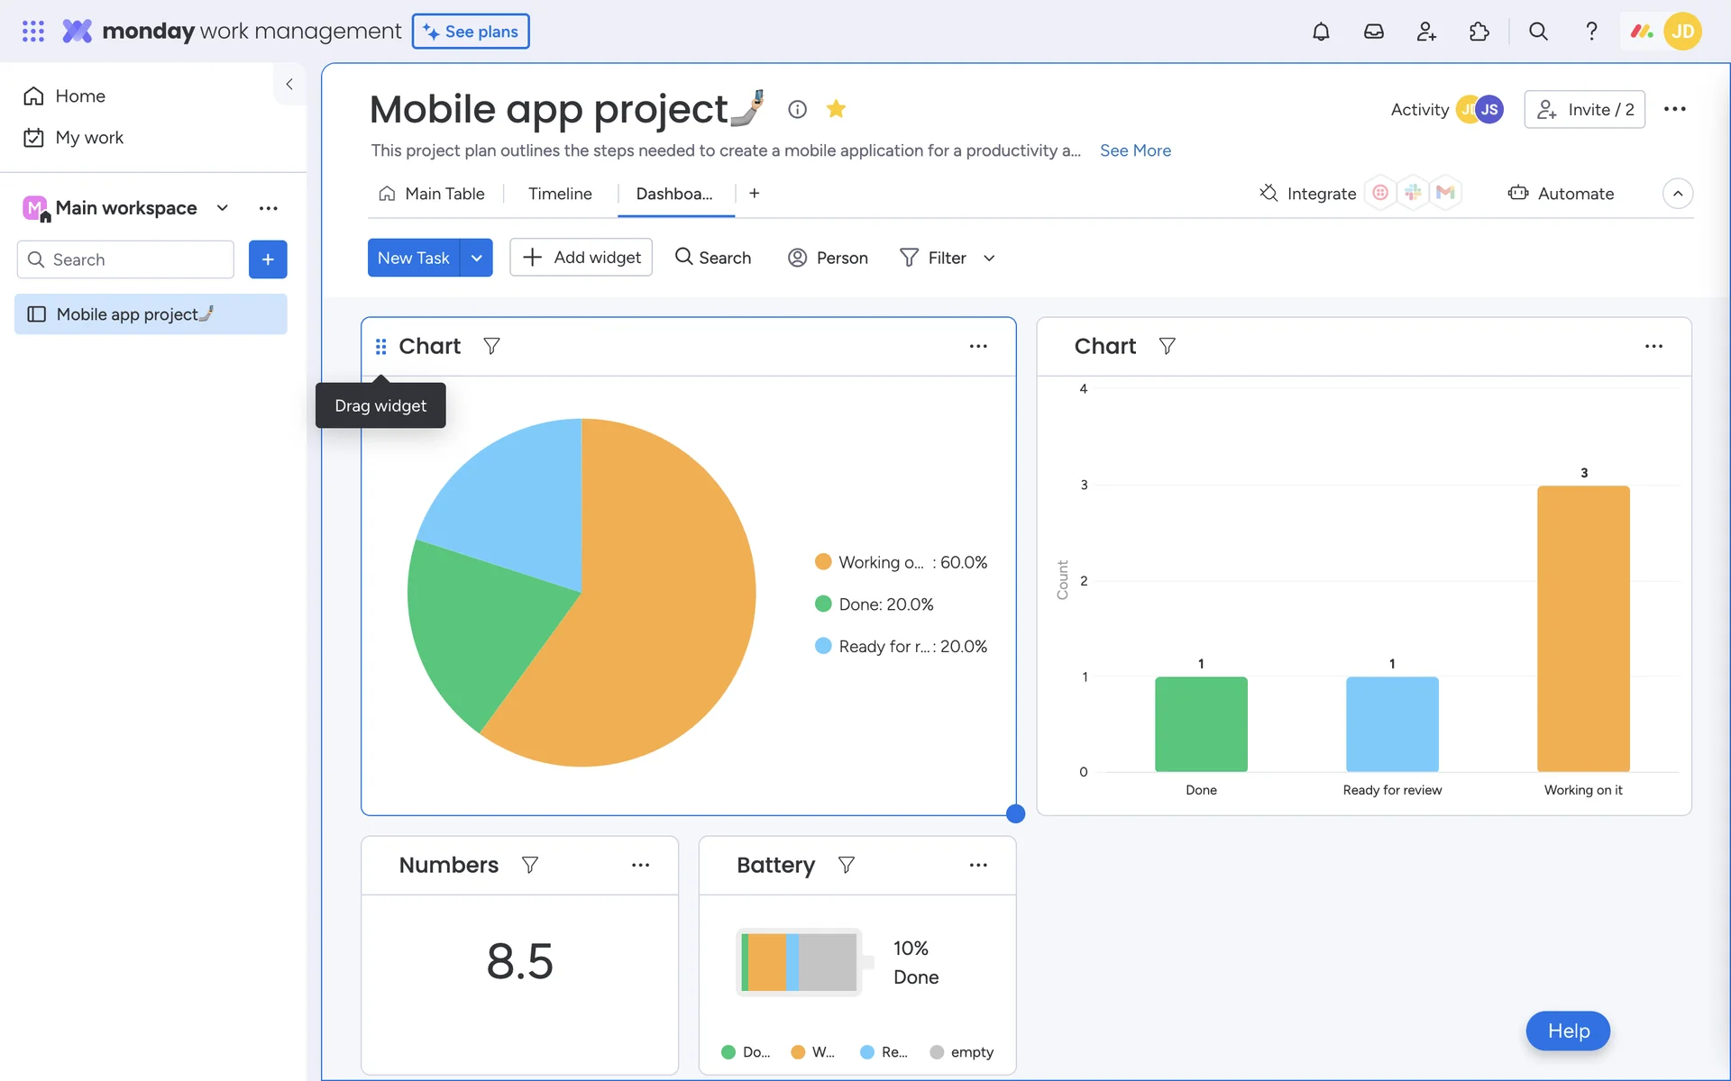Viewport: 1731px width, 1081px height.
Task: Click the invite members icon in top bar
Action: pos(1426,32)
